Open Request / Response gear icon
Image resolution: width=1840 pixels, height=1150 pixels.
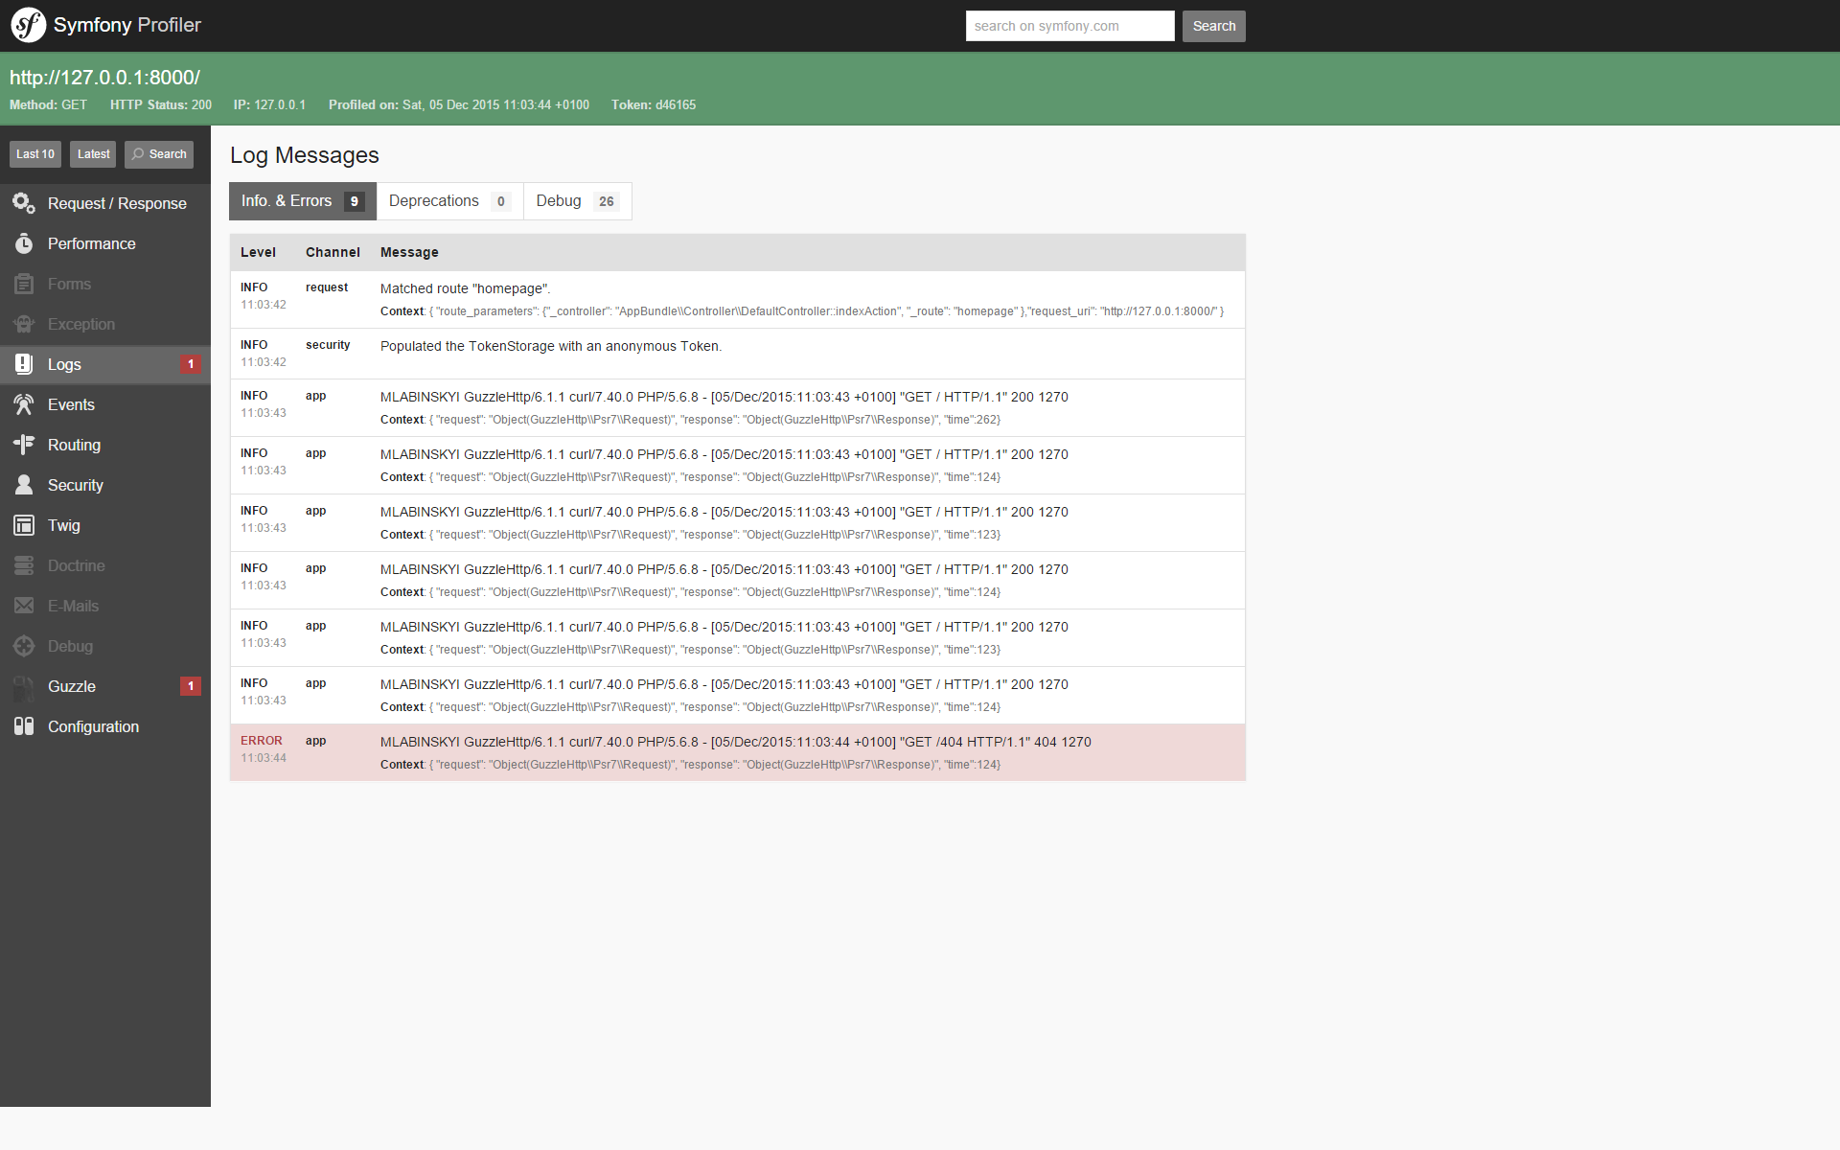(x=24, y=203)
